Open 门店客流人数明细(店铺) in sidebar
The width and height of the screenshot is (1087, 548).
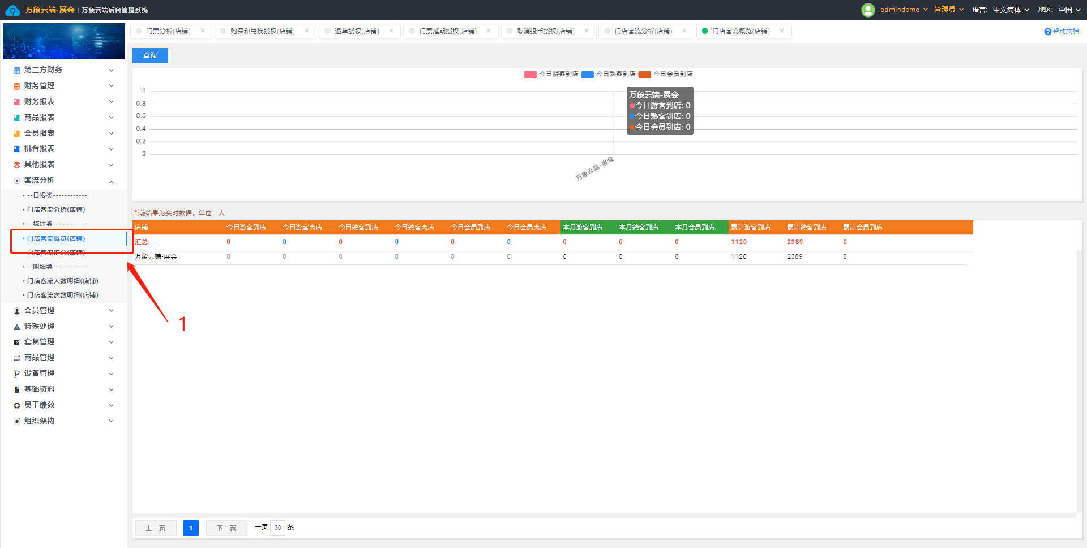coord(63,281)
